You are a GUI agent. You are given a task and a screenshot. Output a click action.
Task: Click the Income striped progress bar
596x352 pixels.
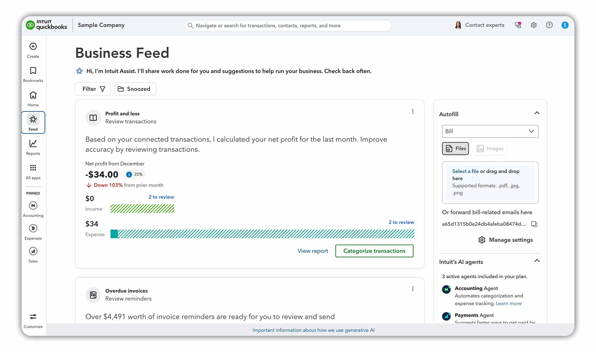click(x=142, y=209)
